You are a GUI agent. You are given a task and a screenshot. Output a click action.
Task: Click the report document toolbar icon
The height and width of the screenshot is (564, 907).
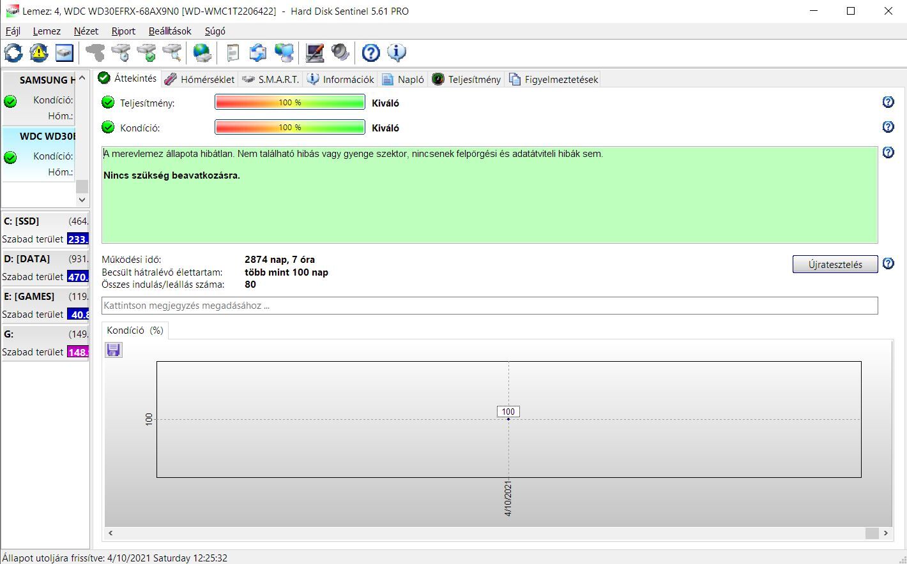tap(232, 52)
